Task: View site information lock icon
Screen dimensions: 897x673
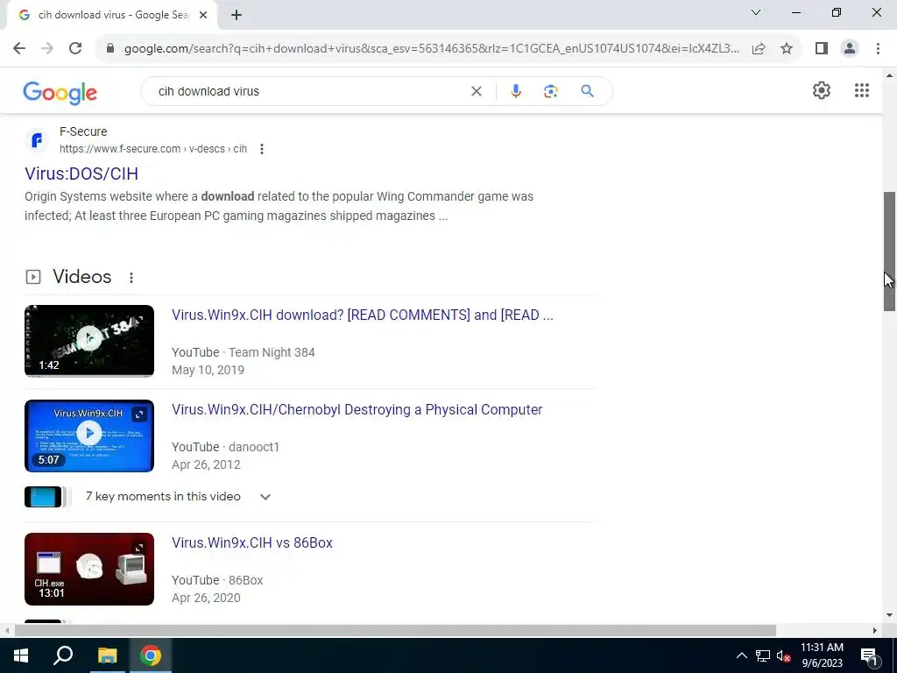Action: coord(110,48)
